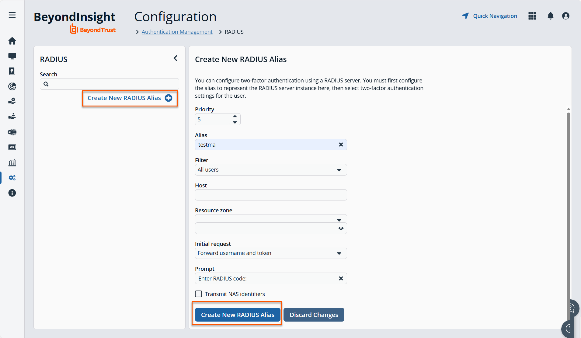Click Quick Navigation arrow link
581x338 pixels.
pyautogui.click(x=489, y=16)
